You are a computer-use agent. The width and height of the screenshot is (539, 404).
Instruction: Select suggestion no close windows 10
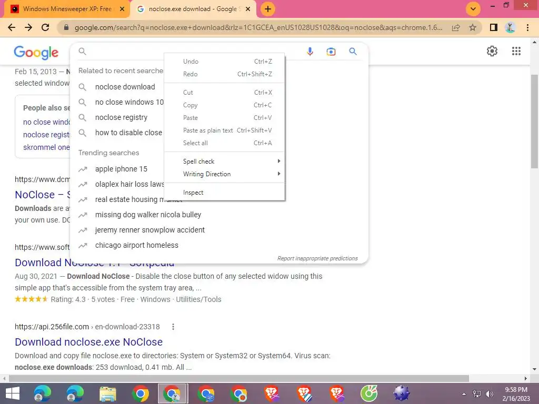click(129, 103)
